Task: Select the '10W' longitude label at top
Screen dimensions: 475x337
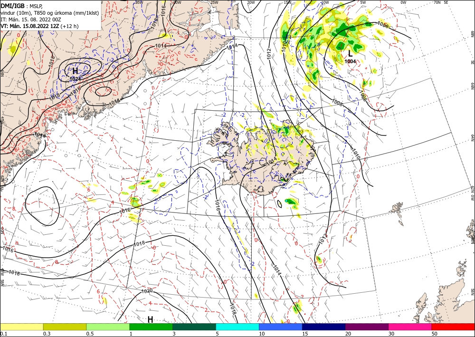Action: pyautogui.click(x=325, y=2)
